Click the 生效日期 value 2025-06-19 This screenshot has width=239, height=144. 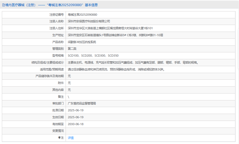pos(75,117)
